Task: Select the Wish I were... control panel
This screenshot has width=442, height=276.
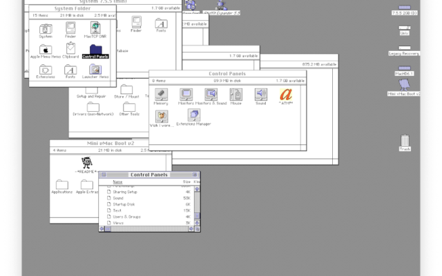Action: (x=161, y=117)
